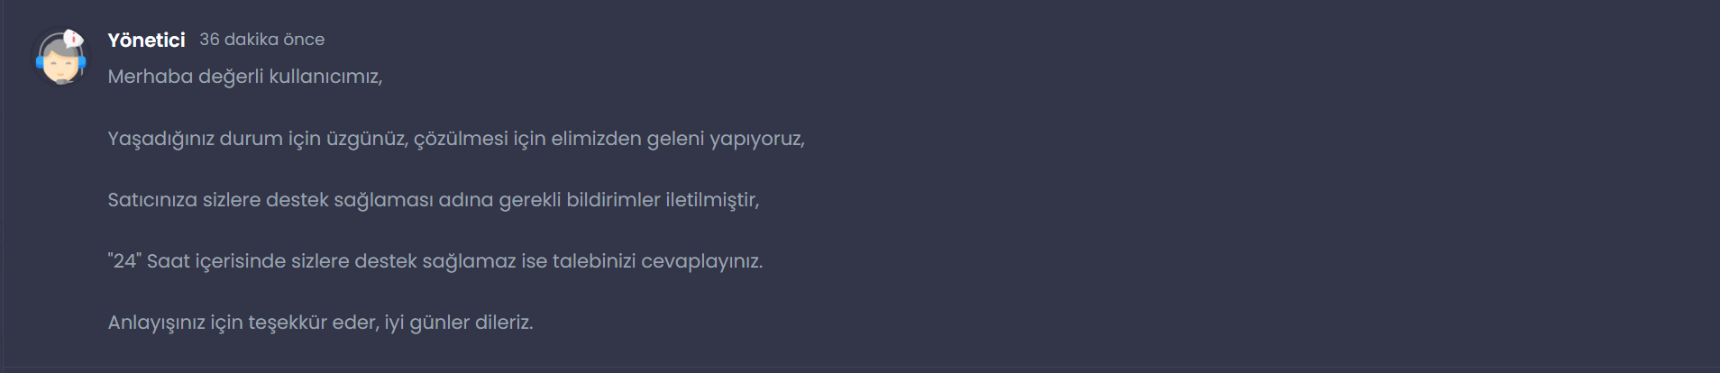Click the word "iletilmiştir" ending the third line
The image size is (1720, 373).
click(x=712, y=200)
